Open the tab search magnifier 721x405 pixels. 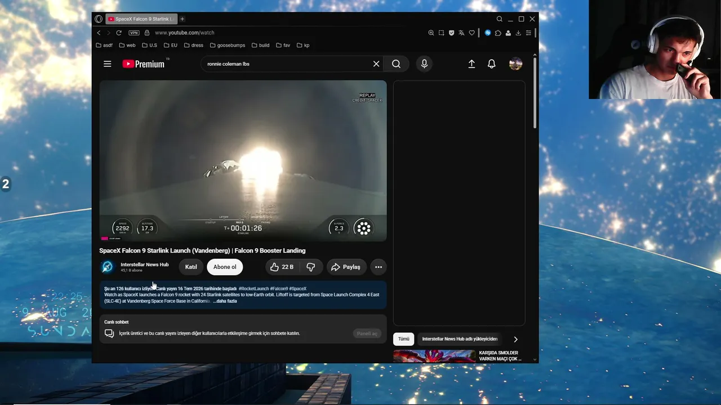499,19
